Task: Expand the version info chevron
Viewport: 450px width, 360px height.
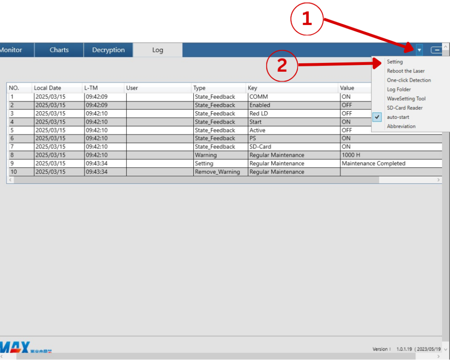Action: tap(445, 349)
